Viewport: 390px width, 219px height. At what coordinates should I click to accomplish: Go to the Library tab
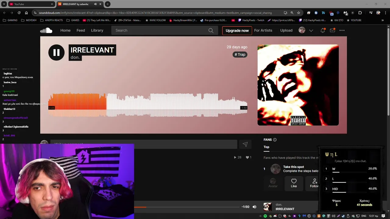[97, 30]
